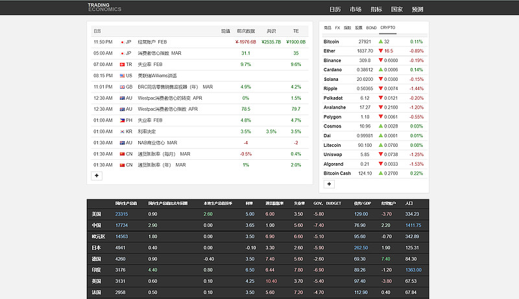
Task: Sort by 人口 column header
Action: (x=409, y=203)
